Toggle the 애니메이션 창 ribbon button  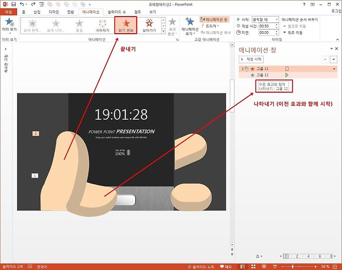pyautogui.click(x=214, y=19)
